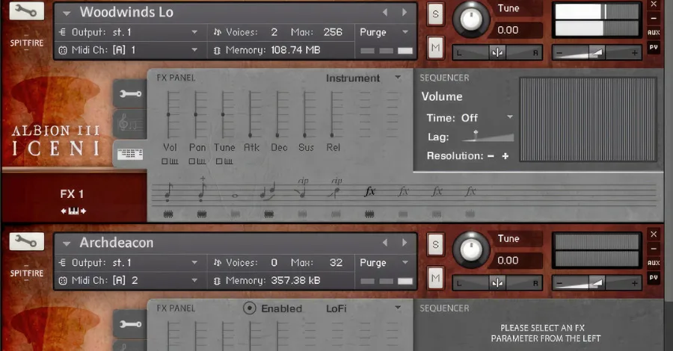Toggle AUX sends for Archdeacon
The width and height of the screenshot is (673, 351).
pyautogui.click(x=654, y=263)
